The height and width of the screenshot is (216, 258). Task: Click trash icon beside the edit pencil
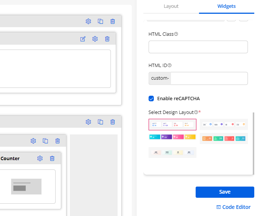pyautogui.click(x=107, y=39)
